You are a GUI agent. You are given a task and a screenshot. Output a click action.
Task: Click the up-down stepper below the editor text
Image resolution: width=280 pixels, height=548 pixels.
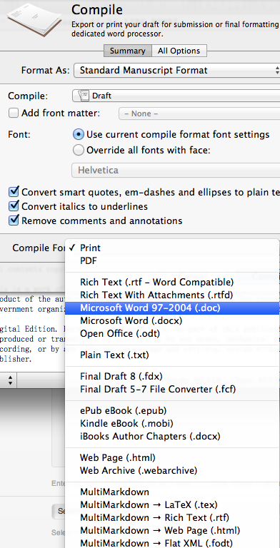[10, 380]
